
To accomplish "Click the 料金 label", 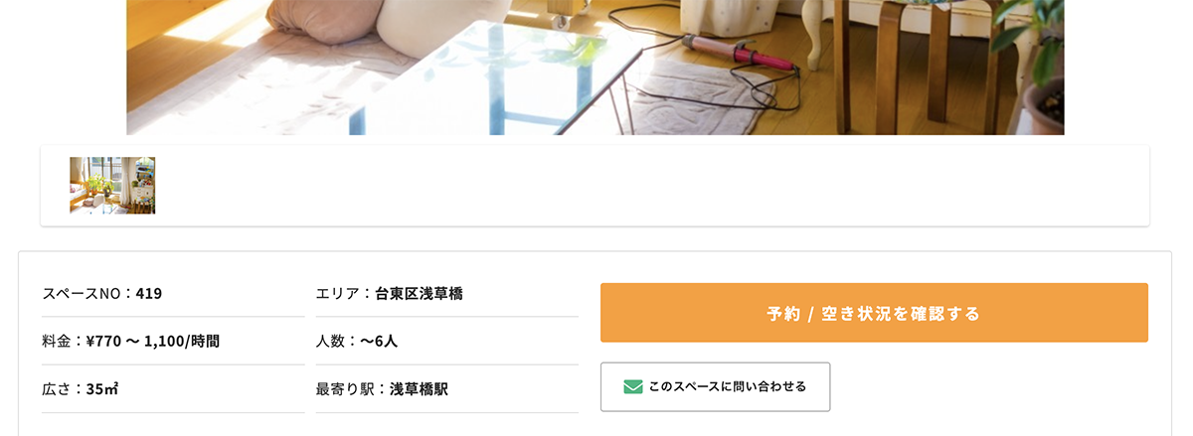I will tap(57, 341).
